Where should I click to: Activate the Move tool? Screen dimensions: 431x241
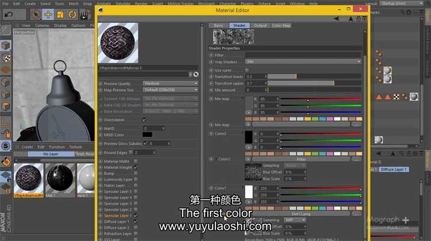coord(48,14)
